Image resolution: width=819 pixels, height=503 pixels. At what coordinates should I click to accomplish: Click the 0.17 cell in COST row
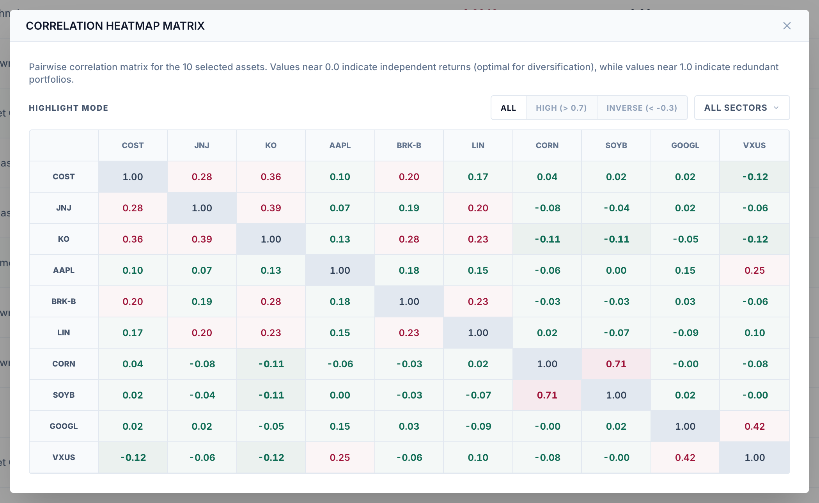(478, 177)
